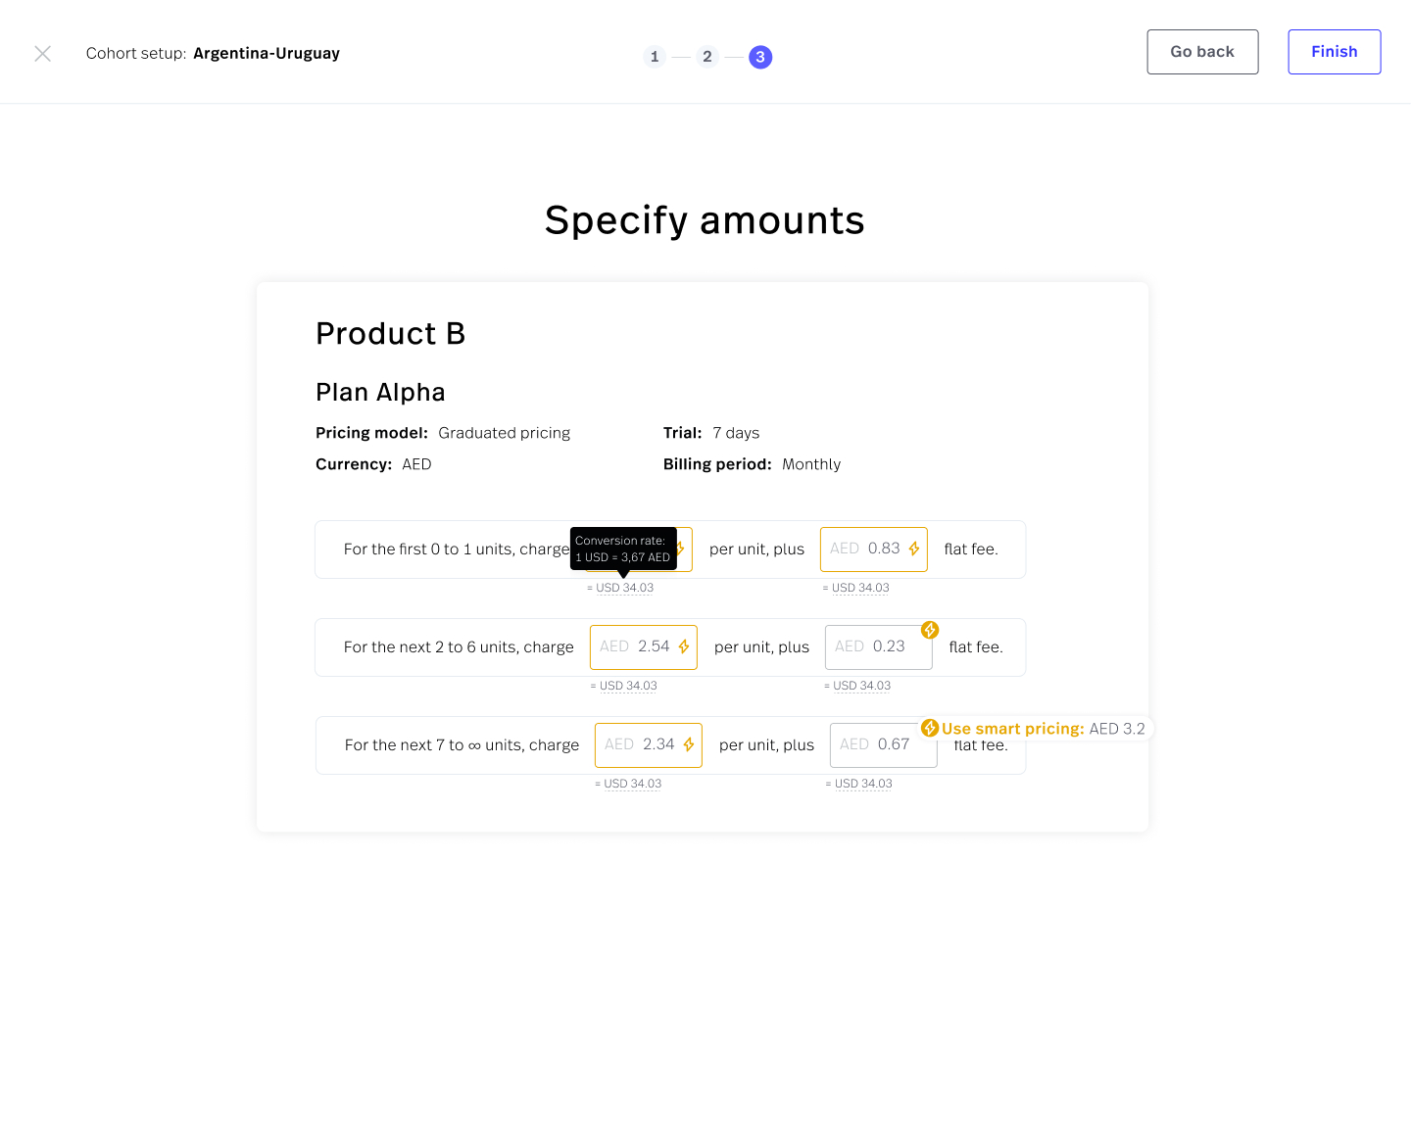Click the lightning icon in the AED 2.54 field
The height and width of the screenshot is (1147, 1411).
coord(684,647)
